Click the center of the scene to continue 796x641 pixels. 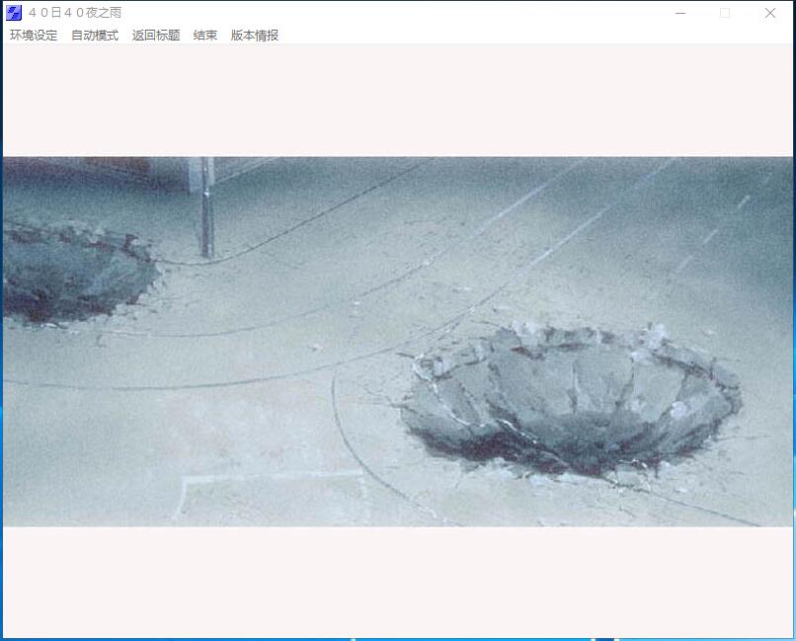pyautogui.click(x=398, y=341)
